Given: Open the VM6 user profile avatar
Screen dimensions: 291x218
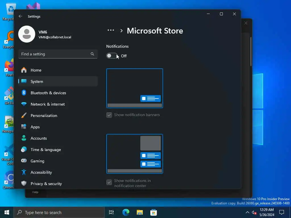Looking at the screenshot, I should [x=27, y=34].
